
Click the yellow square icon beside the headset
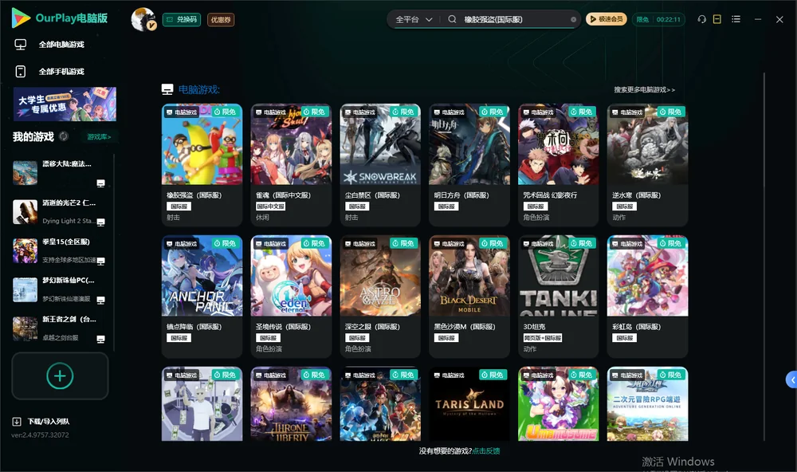[717, 19]
